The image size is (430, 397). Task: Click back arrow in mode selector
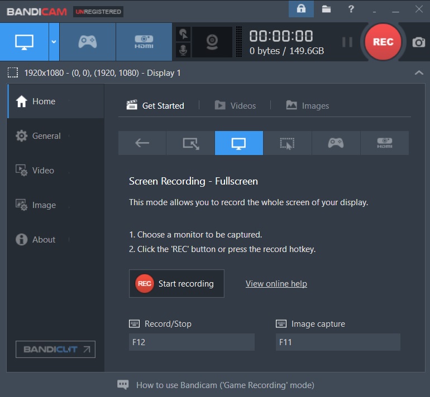(x=142, y=143)
